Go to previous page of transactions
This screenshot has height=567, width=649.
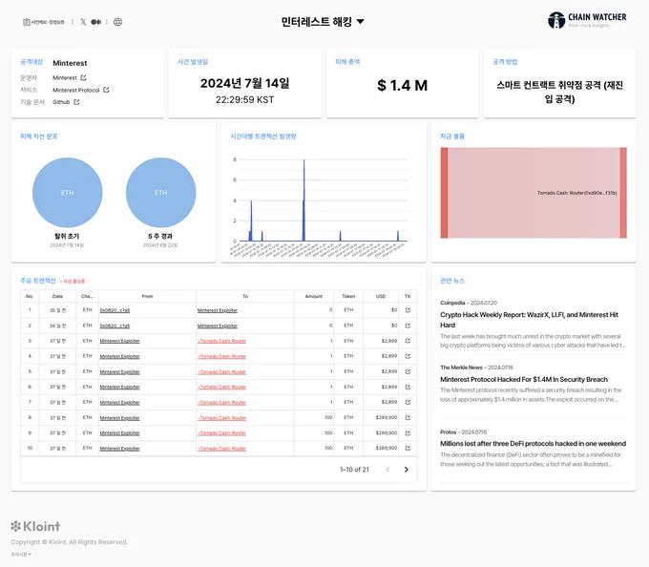click(x=387, y=470)
